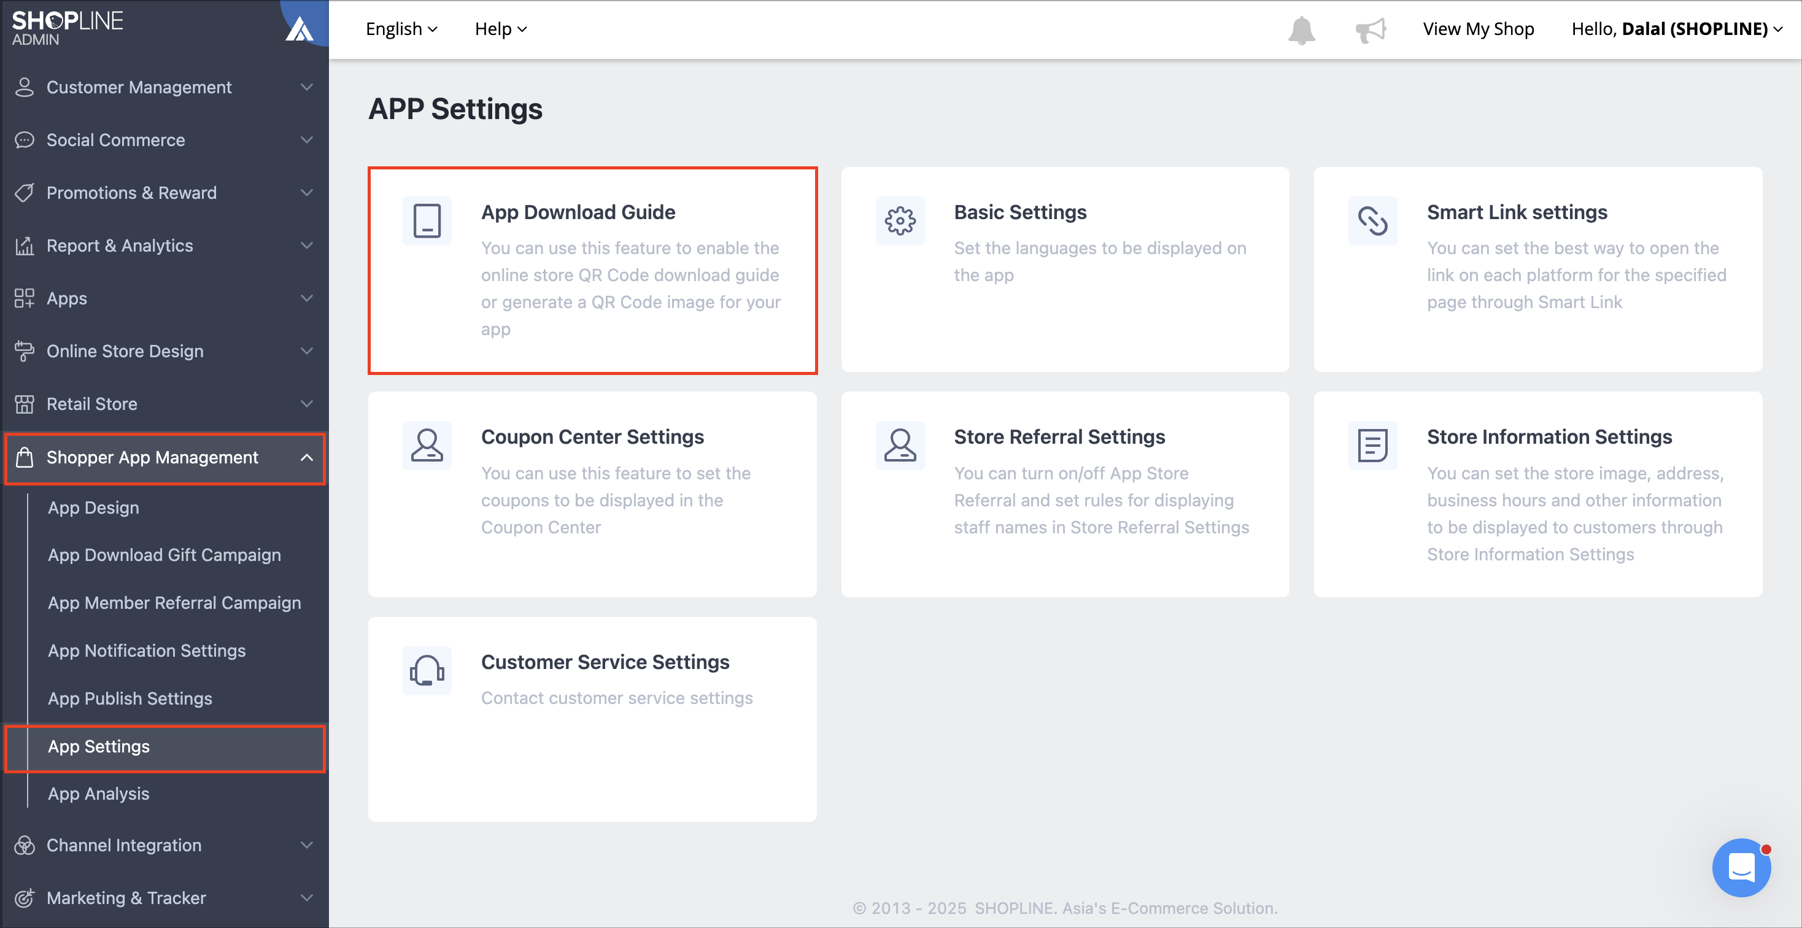This screenshot has width=1802, height=928.
Task: Click the SHOPLINE Admin logo
Action: pos(67,28)
